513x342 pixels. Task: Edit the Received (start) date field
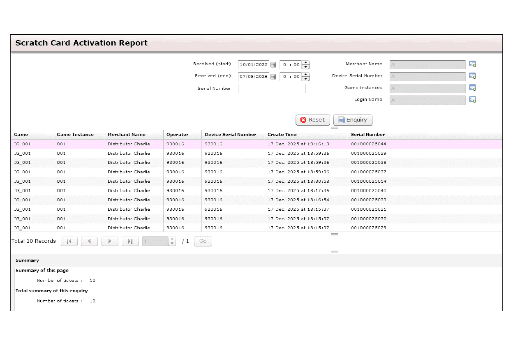(x=253, y=65)
